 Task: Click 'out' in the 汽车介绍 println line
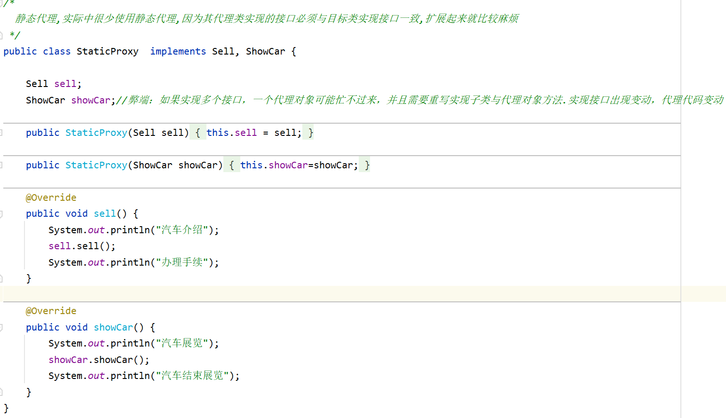pos(96,230)
